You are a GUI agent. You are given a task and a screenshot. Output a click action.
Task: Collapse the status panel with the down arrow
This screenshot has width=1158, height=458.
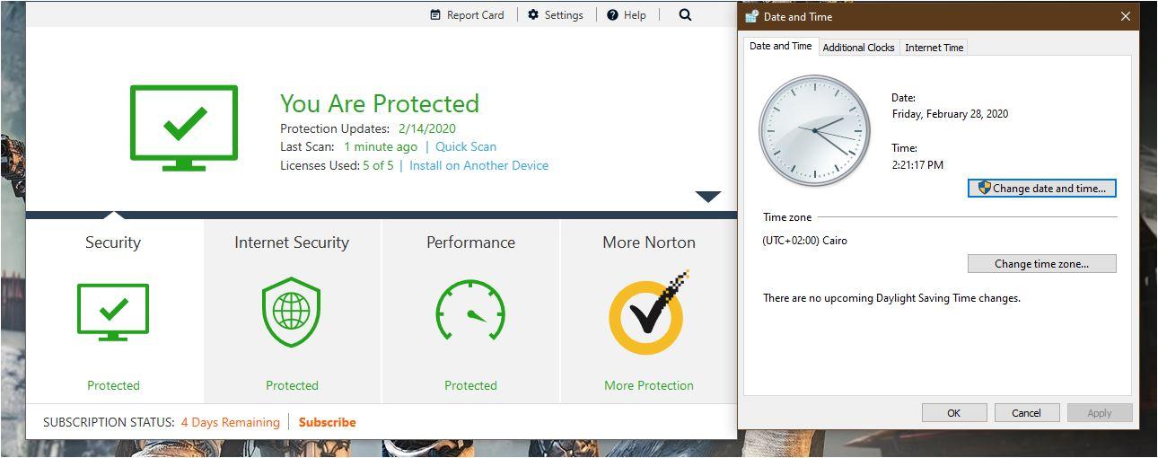click(x=708, y=197)
